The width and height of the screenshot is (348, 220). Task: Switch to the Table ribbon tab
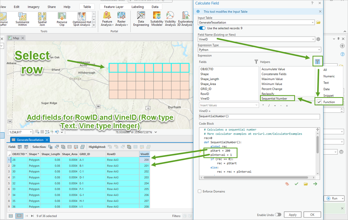click(x=87, y=7)
